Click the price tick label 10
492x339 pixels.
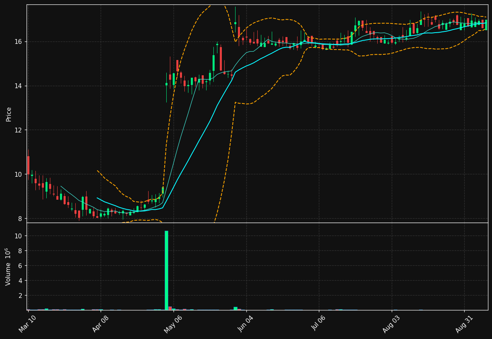pyautogui.click(x=19, y=174)
